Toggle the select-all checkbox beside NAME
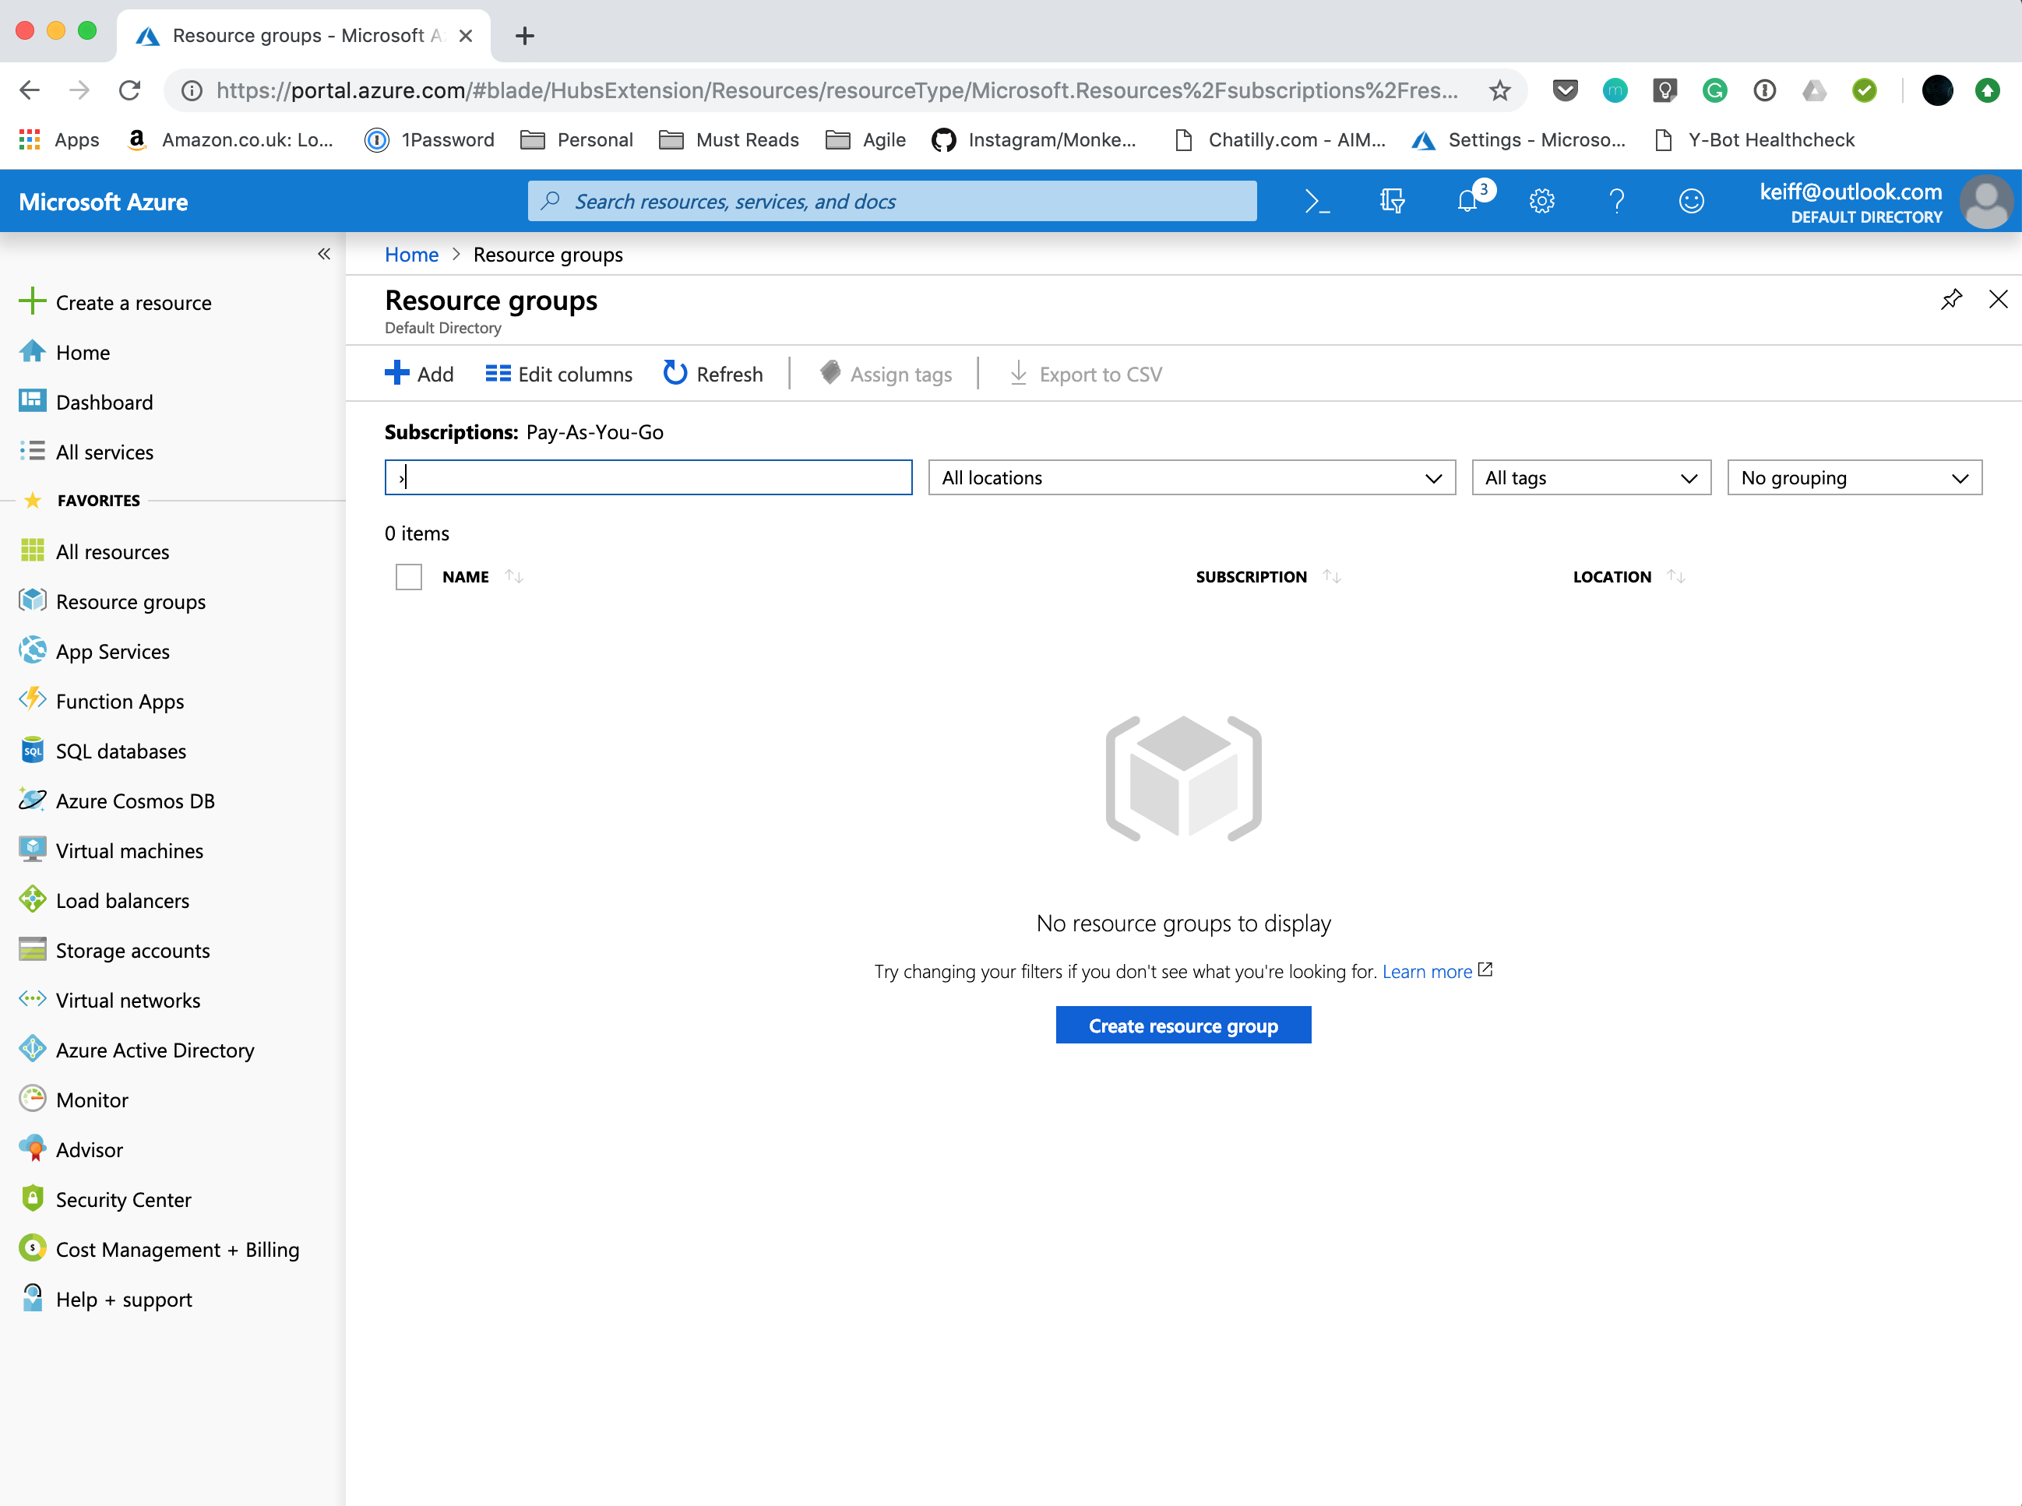This screenshot has width=2022, height=1506. (x=408, y=577)
